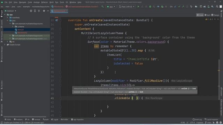The height and width of the screenshot is (125, 223).
Task: Click the Gradle sync finished status message
Action: pos(24,123)
